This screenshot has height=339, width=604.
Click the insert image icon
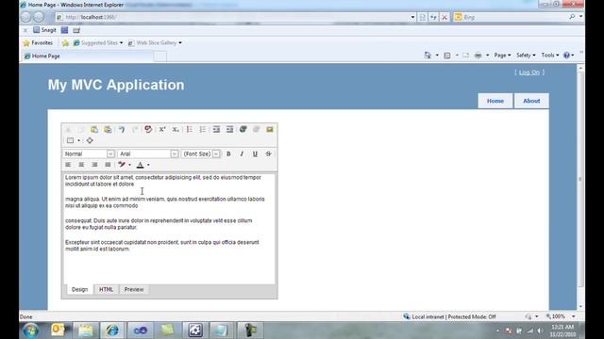[x=270, y=130]
